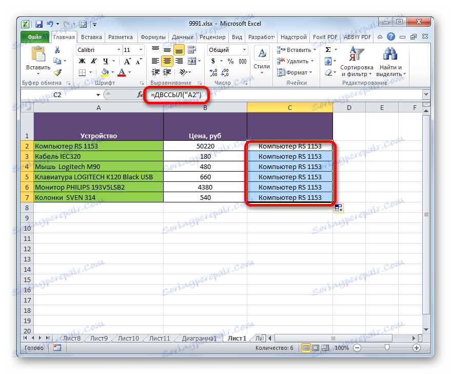Image resolution: width=451 pixels, height=374 pixels.
Task: Click text Orientation icon
Action: point(183,72)
